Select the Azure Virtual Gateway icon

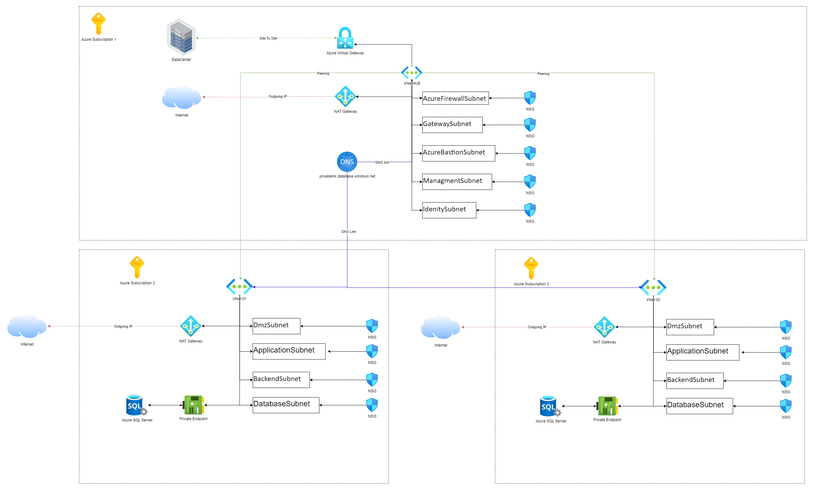(345, 38)
